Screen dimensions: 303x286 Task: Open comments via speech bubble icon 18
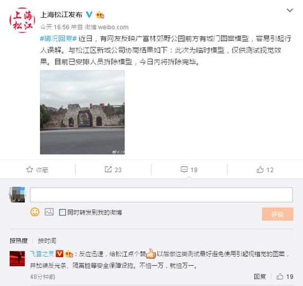[189, 170]
